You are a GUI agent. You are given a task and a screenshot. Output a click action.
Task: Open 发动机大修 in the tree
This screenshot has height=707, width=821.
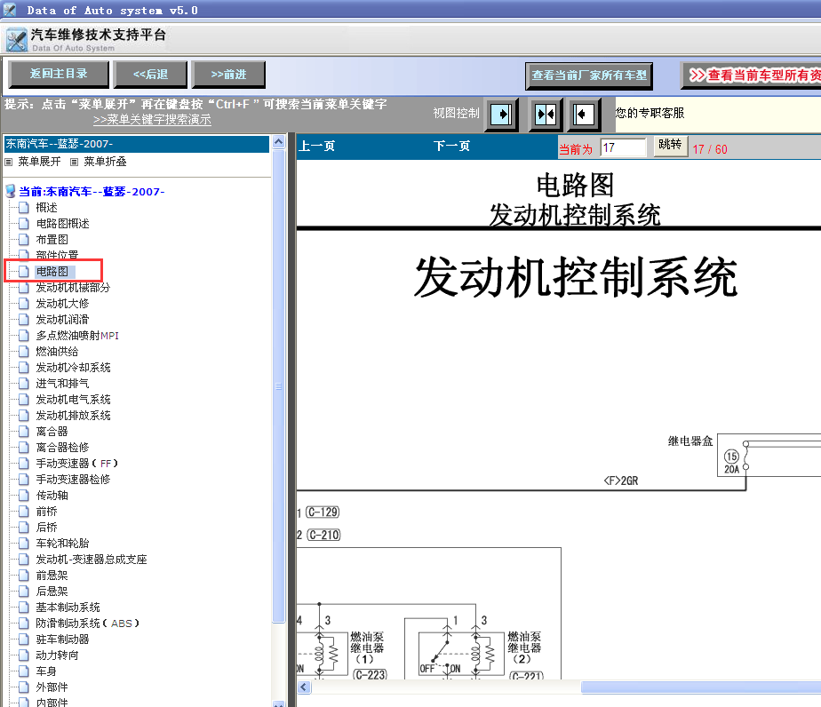(x=62, y=304)
